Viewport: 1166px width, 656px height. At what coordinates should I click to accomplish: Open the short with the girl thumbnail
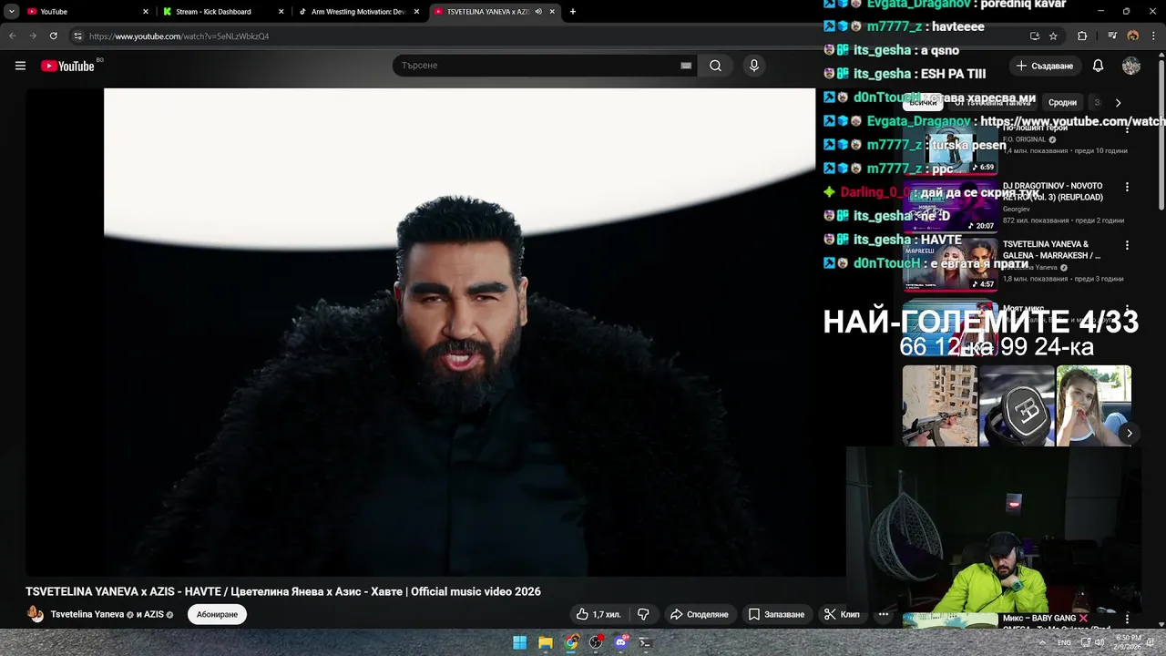click(1093, 405)
